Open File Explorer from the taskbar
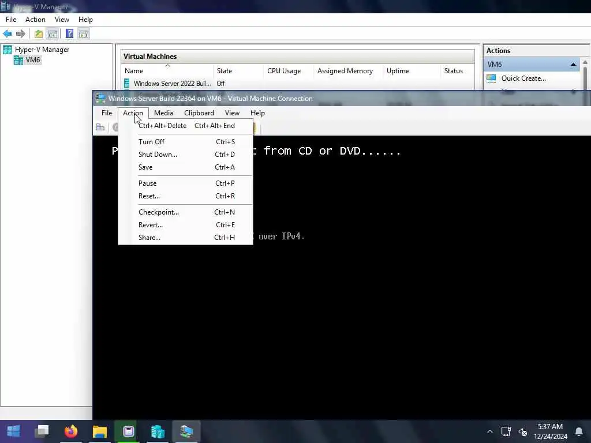Image resolution: width=591 pixels, height=443 pixels. 100,431
